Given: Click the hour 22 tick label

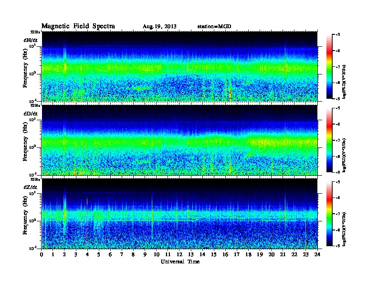Looking at the screenshot, I should [294, 254].
